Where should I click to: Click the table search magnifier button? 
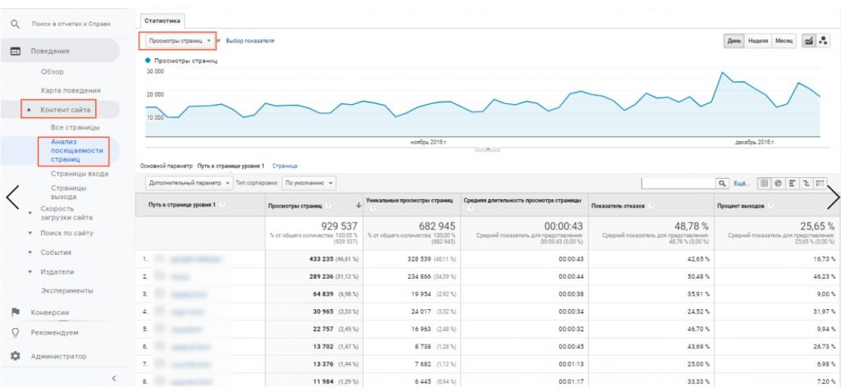click(x=723, y=183)
